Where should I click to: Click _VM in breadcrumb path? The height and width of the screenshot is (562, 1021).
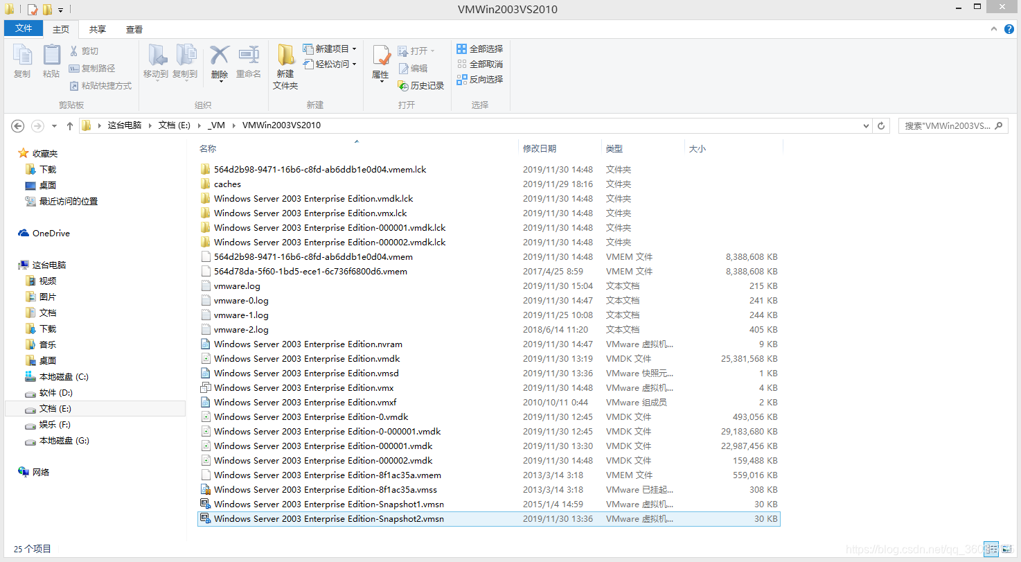click(x=217, y=126)
